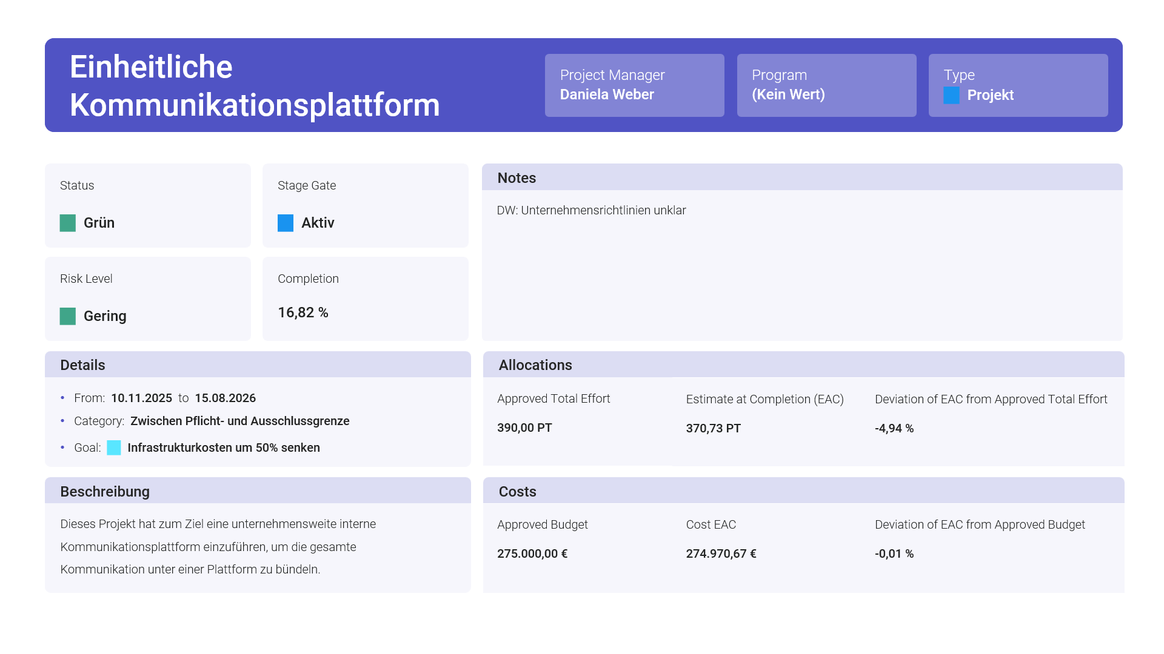This screenshot has width=1164, height=654.
Task: Click the Stage Gate label
Action: 307,185
